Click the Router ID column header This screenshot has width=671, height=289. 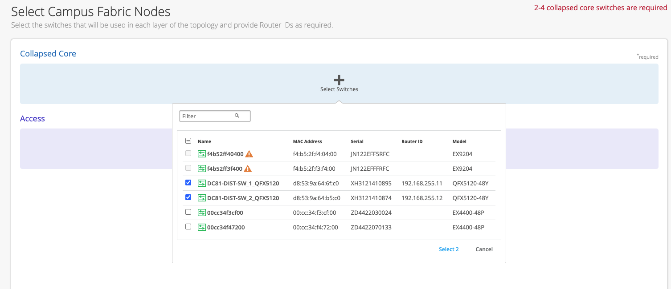click(412, 141)
